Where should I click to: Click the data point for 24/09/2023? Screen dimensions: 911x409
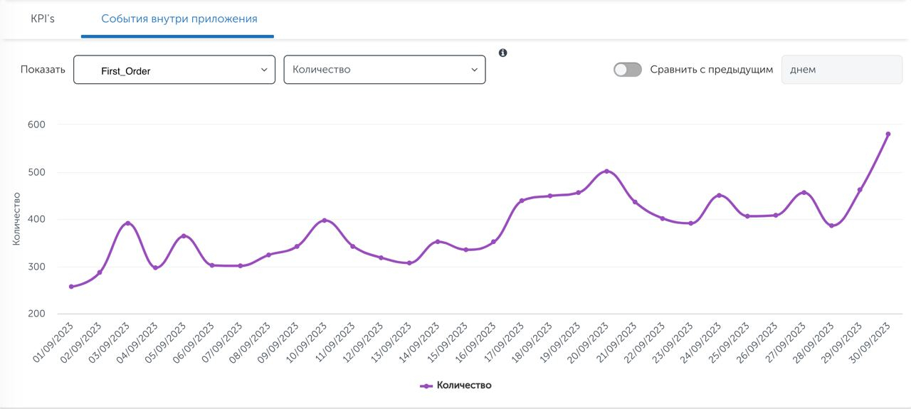(719, 196)
